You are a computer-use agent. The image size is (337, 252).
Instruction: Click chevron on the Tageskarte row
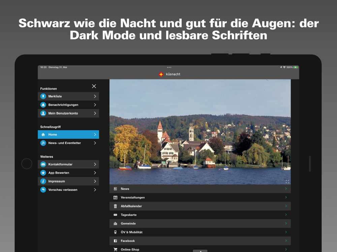[x=286, y=214]
